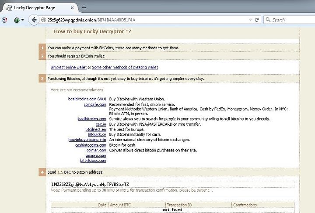Click 'You should register BitCoin wallet' text
The image size is (315, 213).
[x=76, y=56]
